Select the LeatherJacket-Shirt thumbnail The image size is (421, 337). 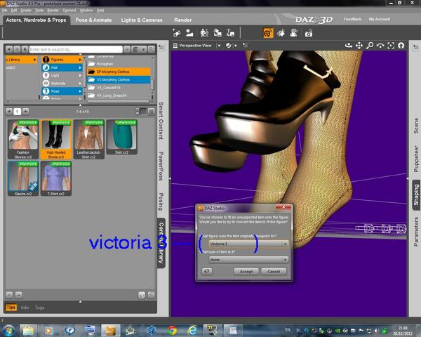[x=89, y=140]
